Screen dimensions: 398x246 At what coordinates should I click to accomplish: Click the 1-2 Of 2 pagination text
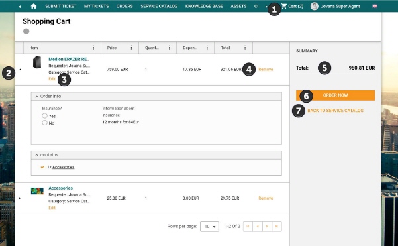[x=232, y=226]
